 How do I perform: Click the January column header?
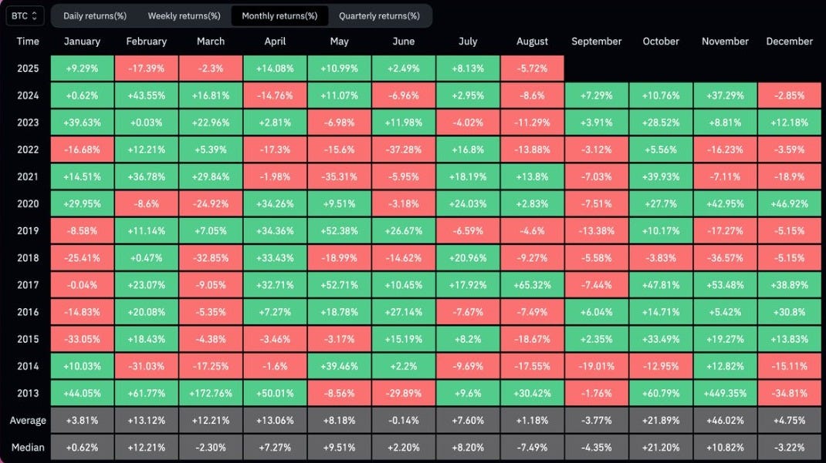point(82,42)
